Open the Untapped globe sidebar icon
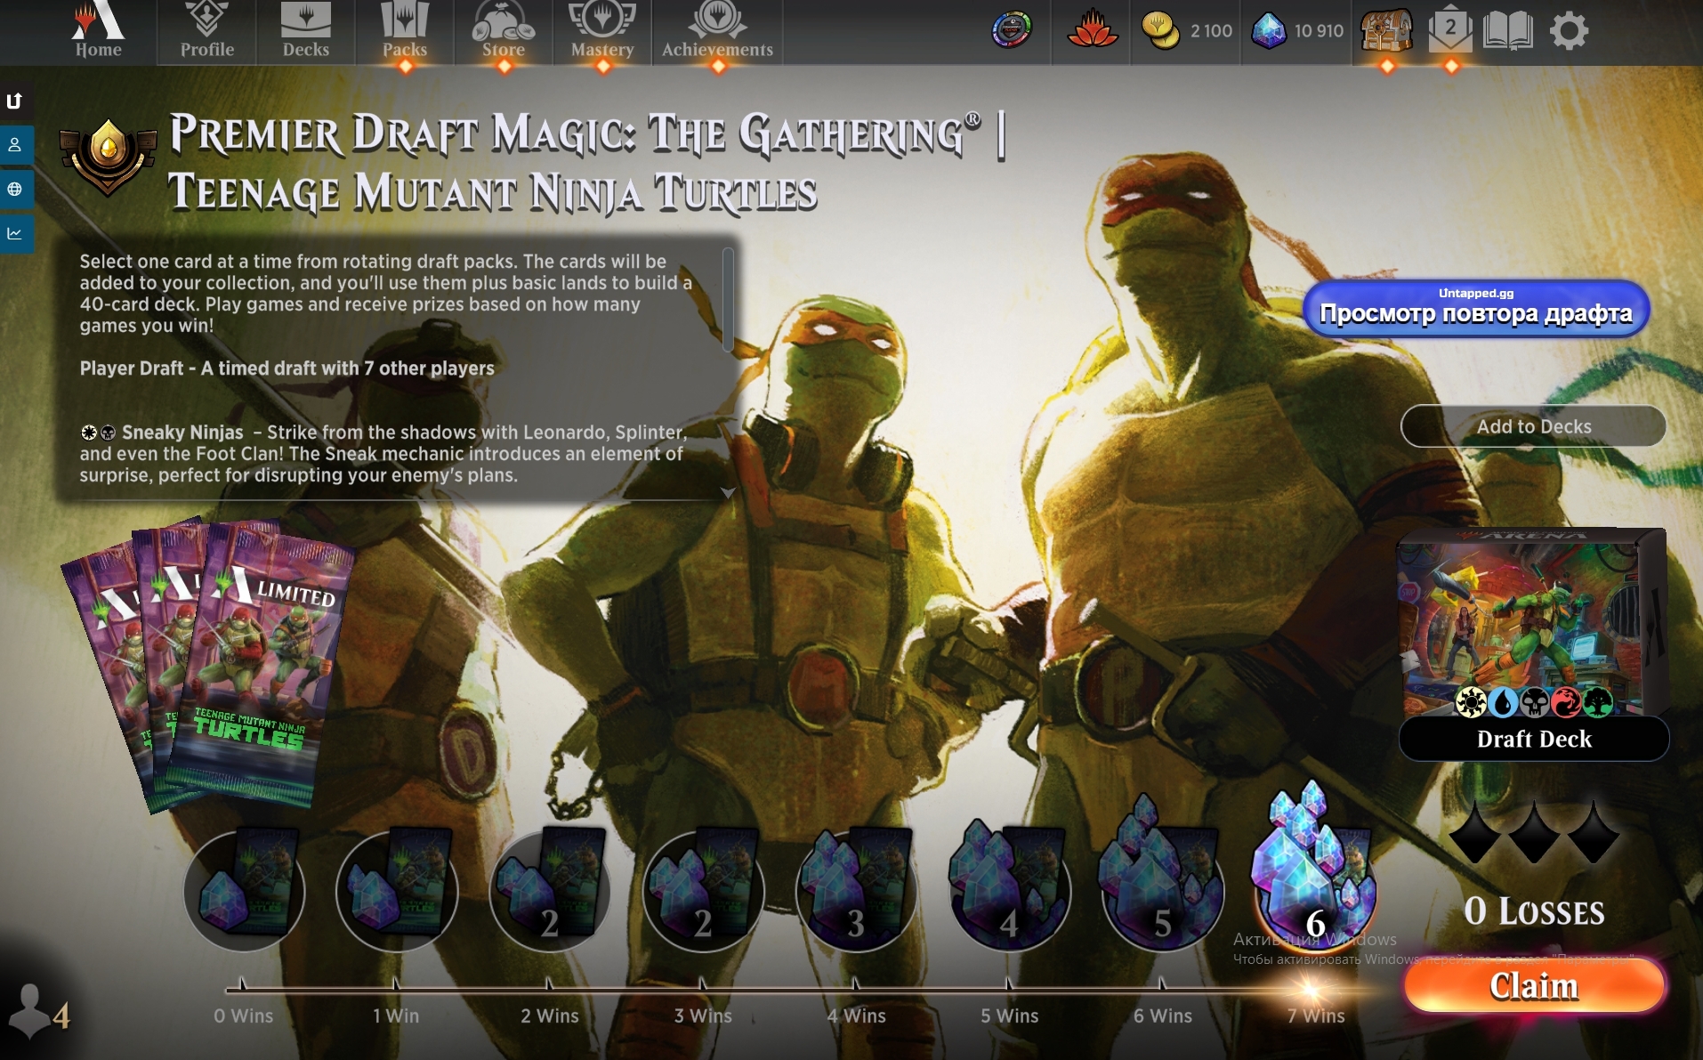Image resolution: width=1703 pixels, height=1060 pixels. pos(15,189)
